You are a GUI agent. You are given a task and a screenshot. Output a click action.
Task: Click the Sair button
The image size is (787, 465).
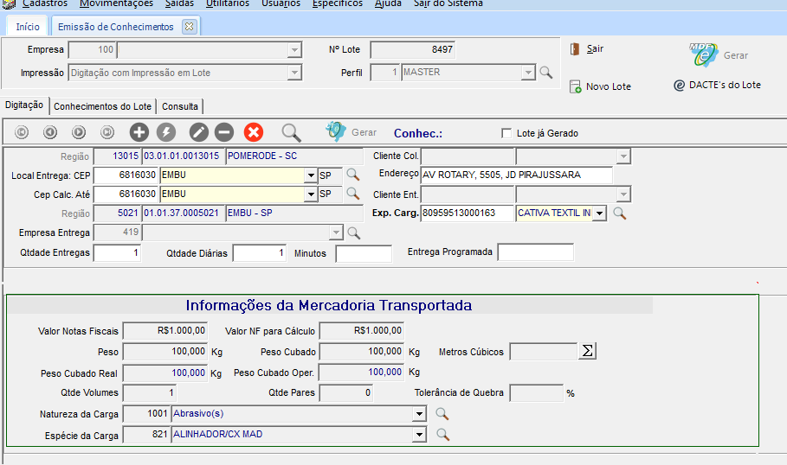pos(587,49)
